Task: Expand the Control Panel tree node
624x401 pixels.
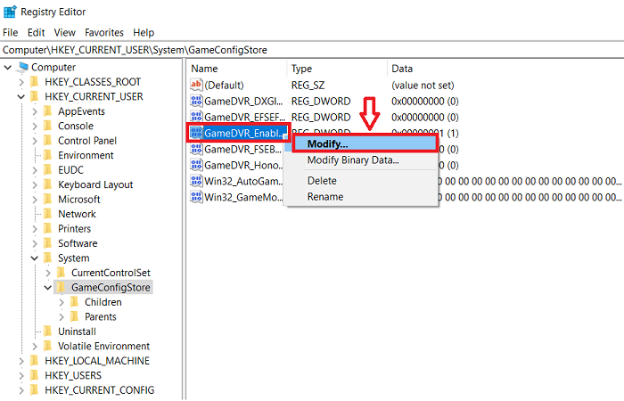Action: coord(35,141)
